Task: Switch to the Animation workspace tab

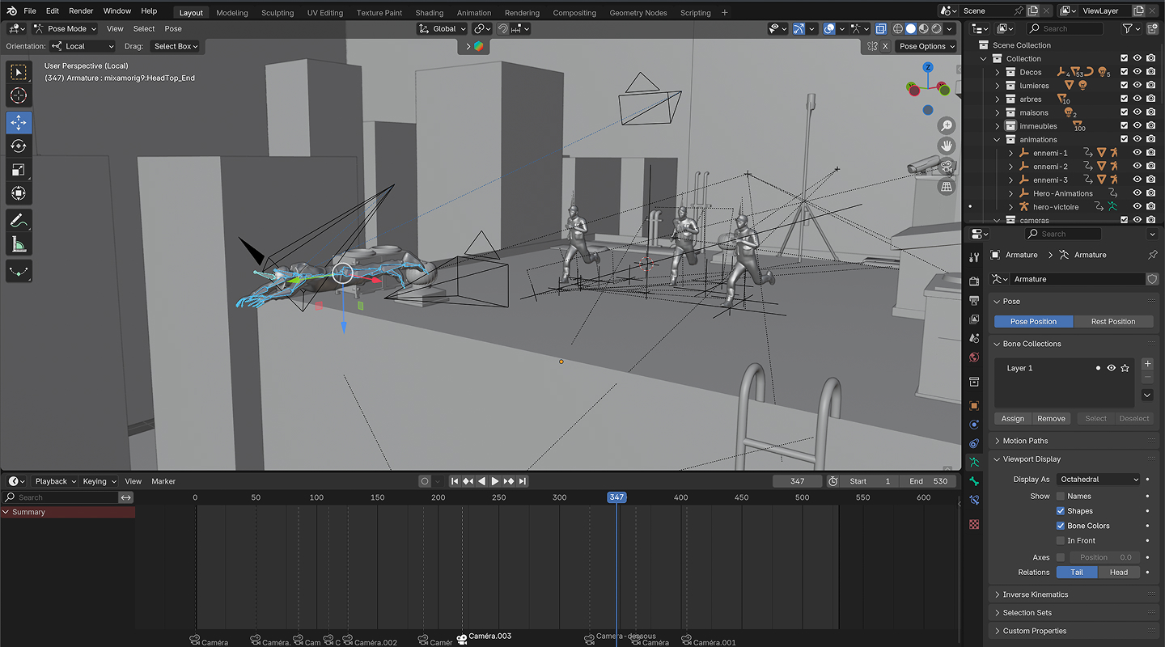Action: (x=473, y=13)
